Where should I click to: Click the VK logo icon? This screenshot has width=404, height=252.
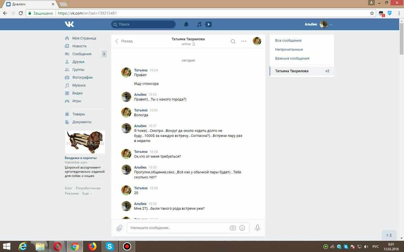pyautogui.click(x=69, y=24)
